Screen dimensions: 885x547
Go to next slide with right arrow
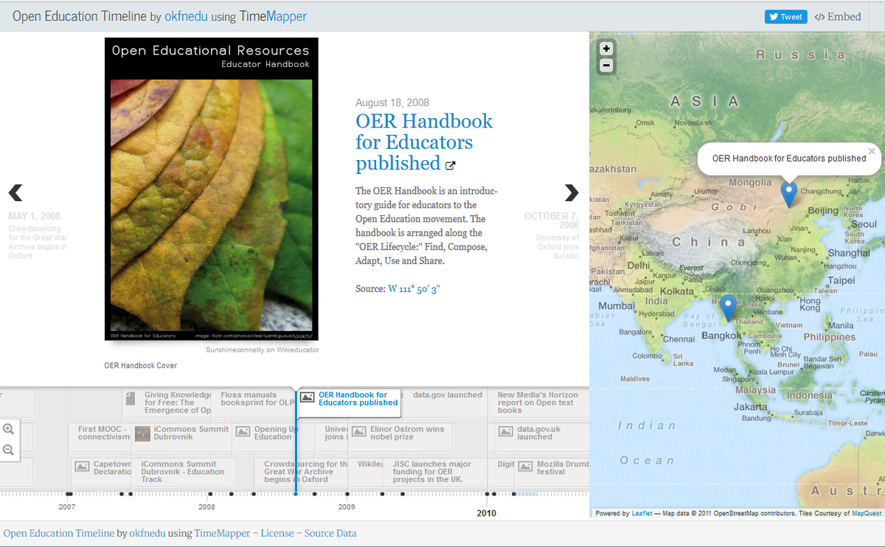[x=572, y=192]
